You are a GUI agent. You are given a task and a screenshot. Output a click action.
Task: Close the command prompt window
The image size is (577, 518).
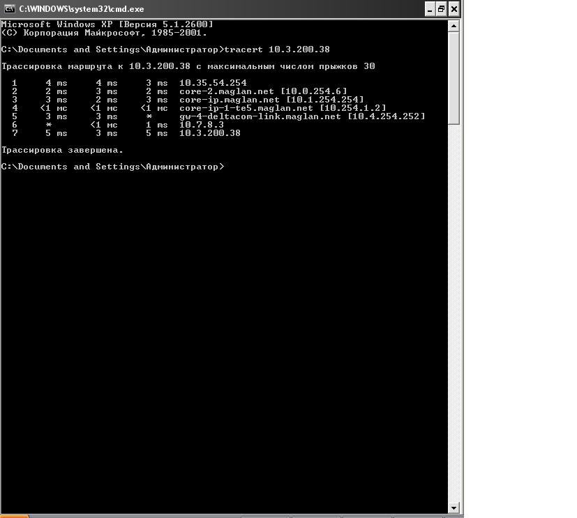pyautogui.click(x=454, y=9)
